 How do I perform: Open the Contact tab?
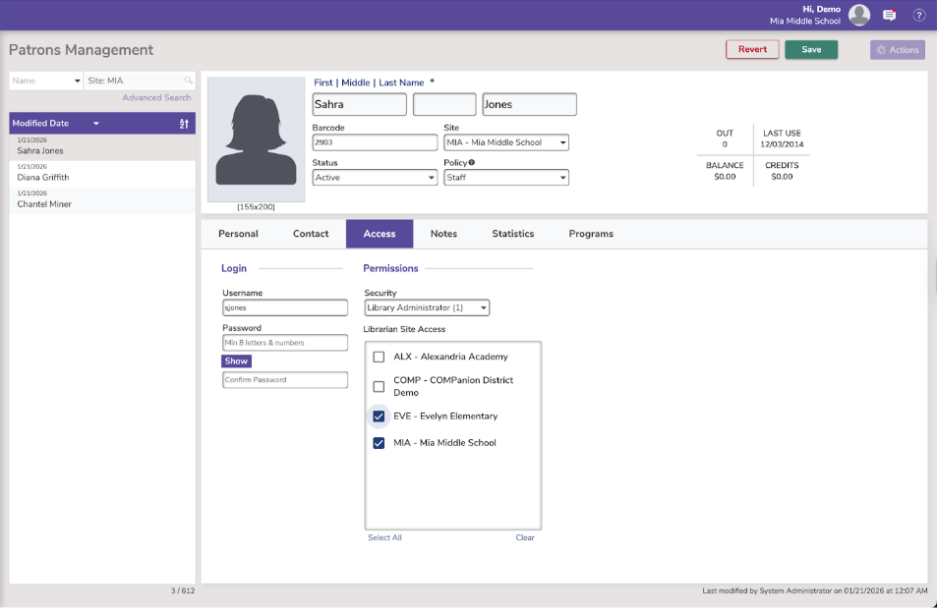click(311, 234)
